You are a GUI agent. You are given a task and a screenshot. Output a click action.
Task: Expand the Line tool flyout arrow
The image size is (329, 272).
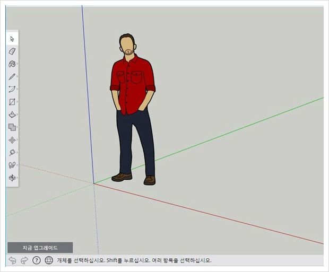pyautogui.click(x=17, y=76)
